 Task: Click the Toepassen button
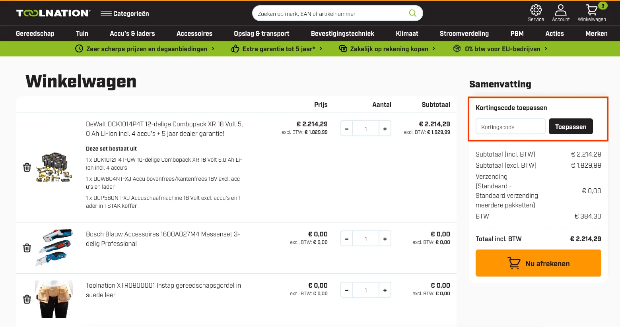tap(570, 127)
